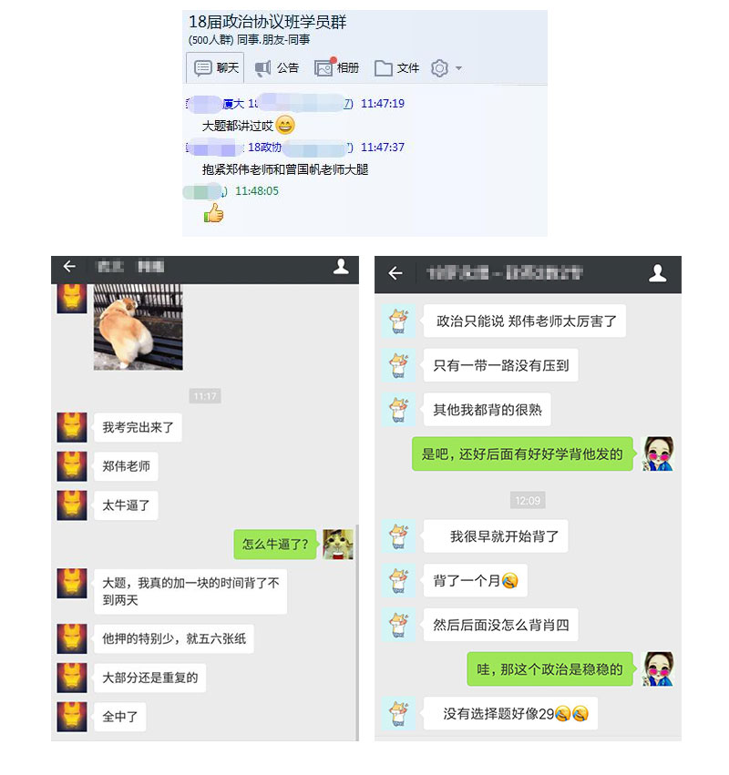Open the 聊天 chat tab

[215, 67]
